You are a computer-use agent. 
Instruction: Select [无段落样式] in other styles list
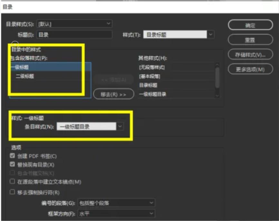tap(176, 67)
